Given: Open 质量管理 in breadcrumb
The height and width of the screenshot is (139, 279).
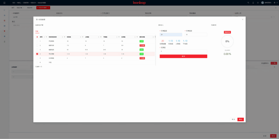Looking at the screenshot, I should coord(26,3).
